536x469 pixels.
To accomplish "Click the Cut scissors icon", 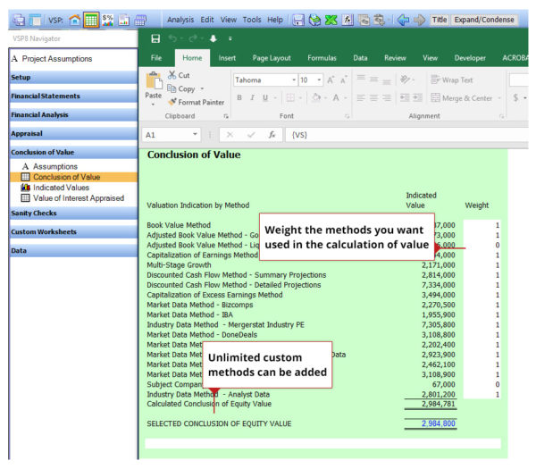I will coord(172,76).
